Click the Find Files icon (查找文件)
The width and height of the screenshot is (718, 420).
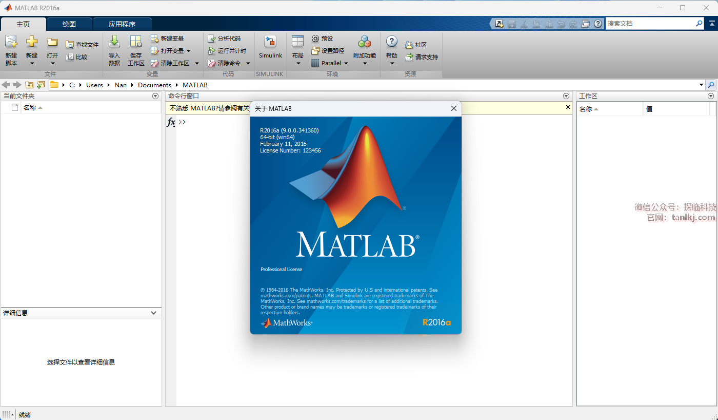pos(70,45)
